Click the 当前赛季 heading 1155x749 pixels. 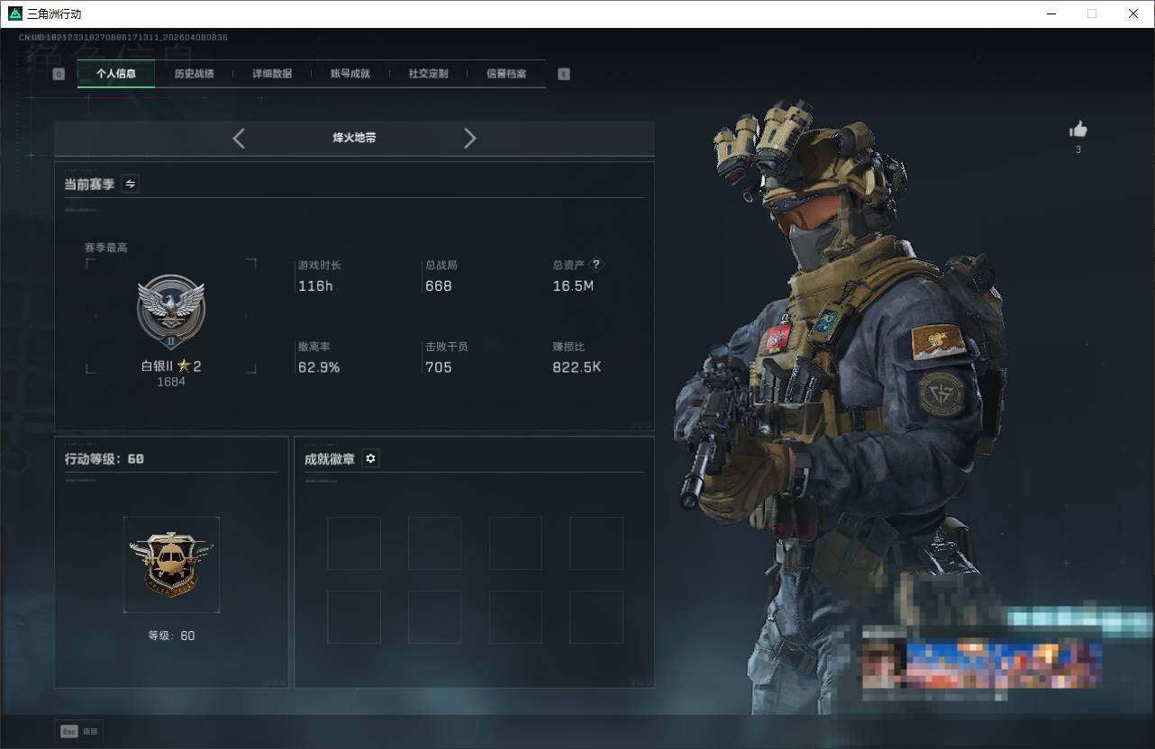coord(89,184)
